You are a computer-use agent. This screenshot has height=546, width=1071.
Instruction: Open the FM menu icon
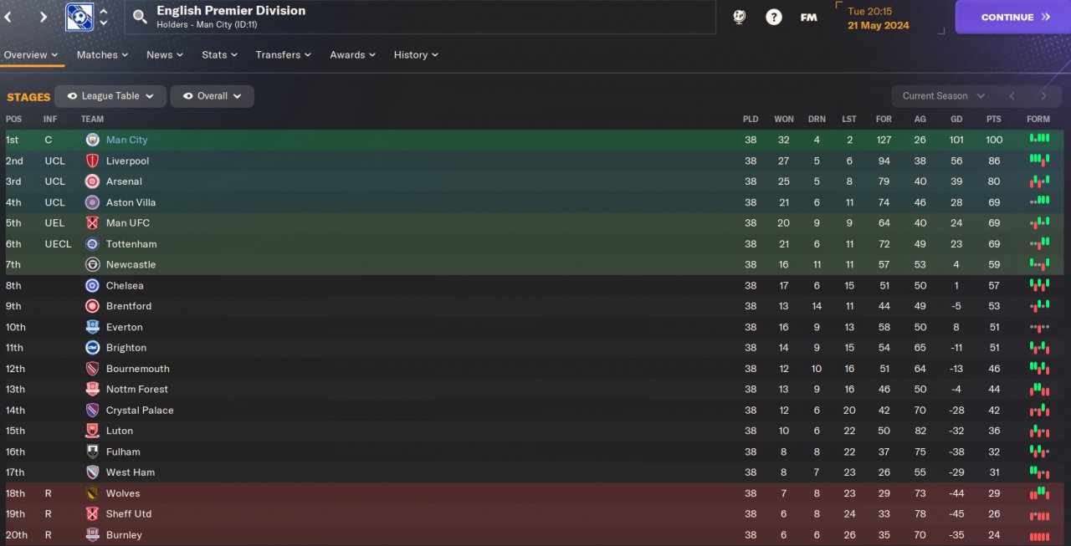tap(808, 17)
